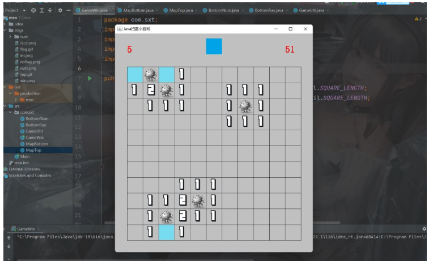This screenshot has width=433, height=261.
Task: Maximize the Java minesweeper window
Action: pyautogui.click(x=291, y=29)
